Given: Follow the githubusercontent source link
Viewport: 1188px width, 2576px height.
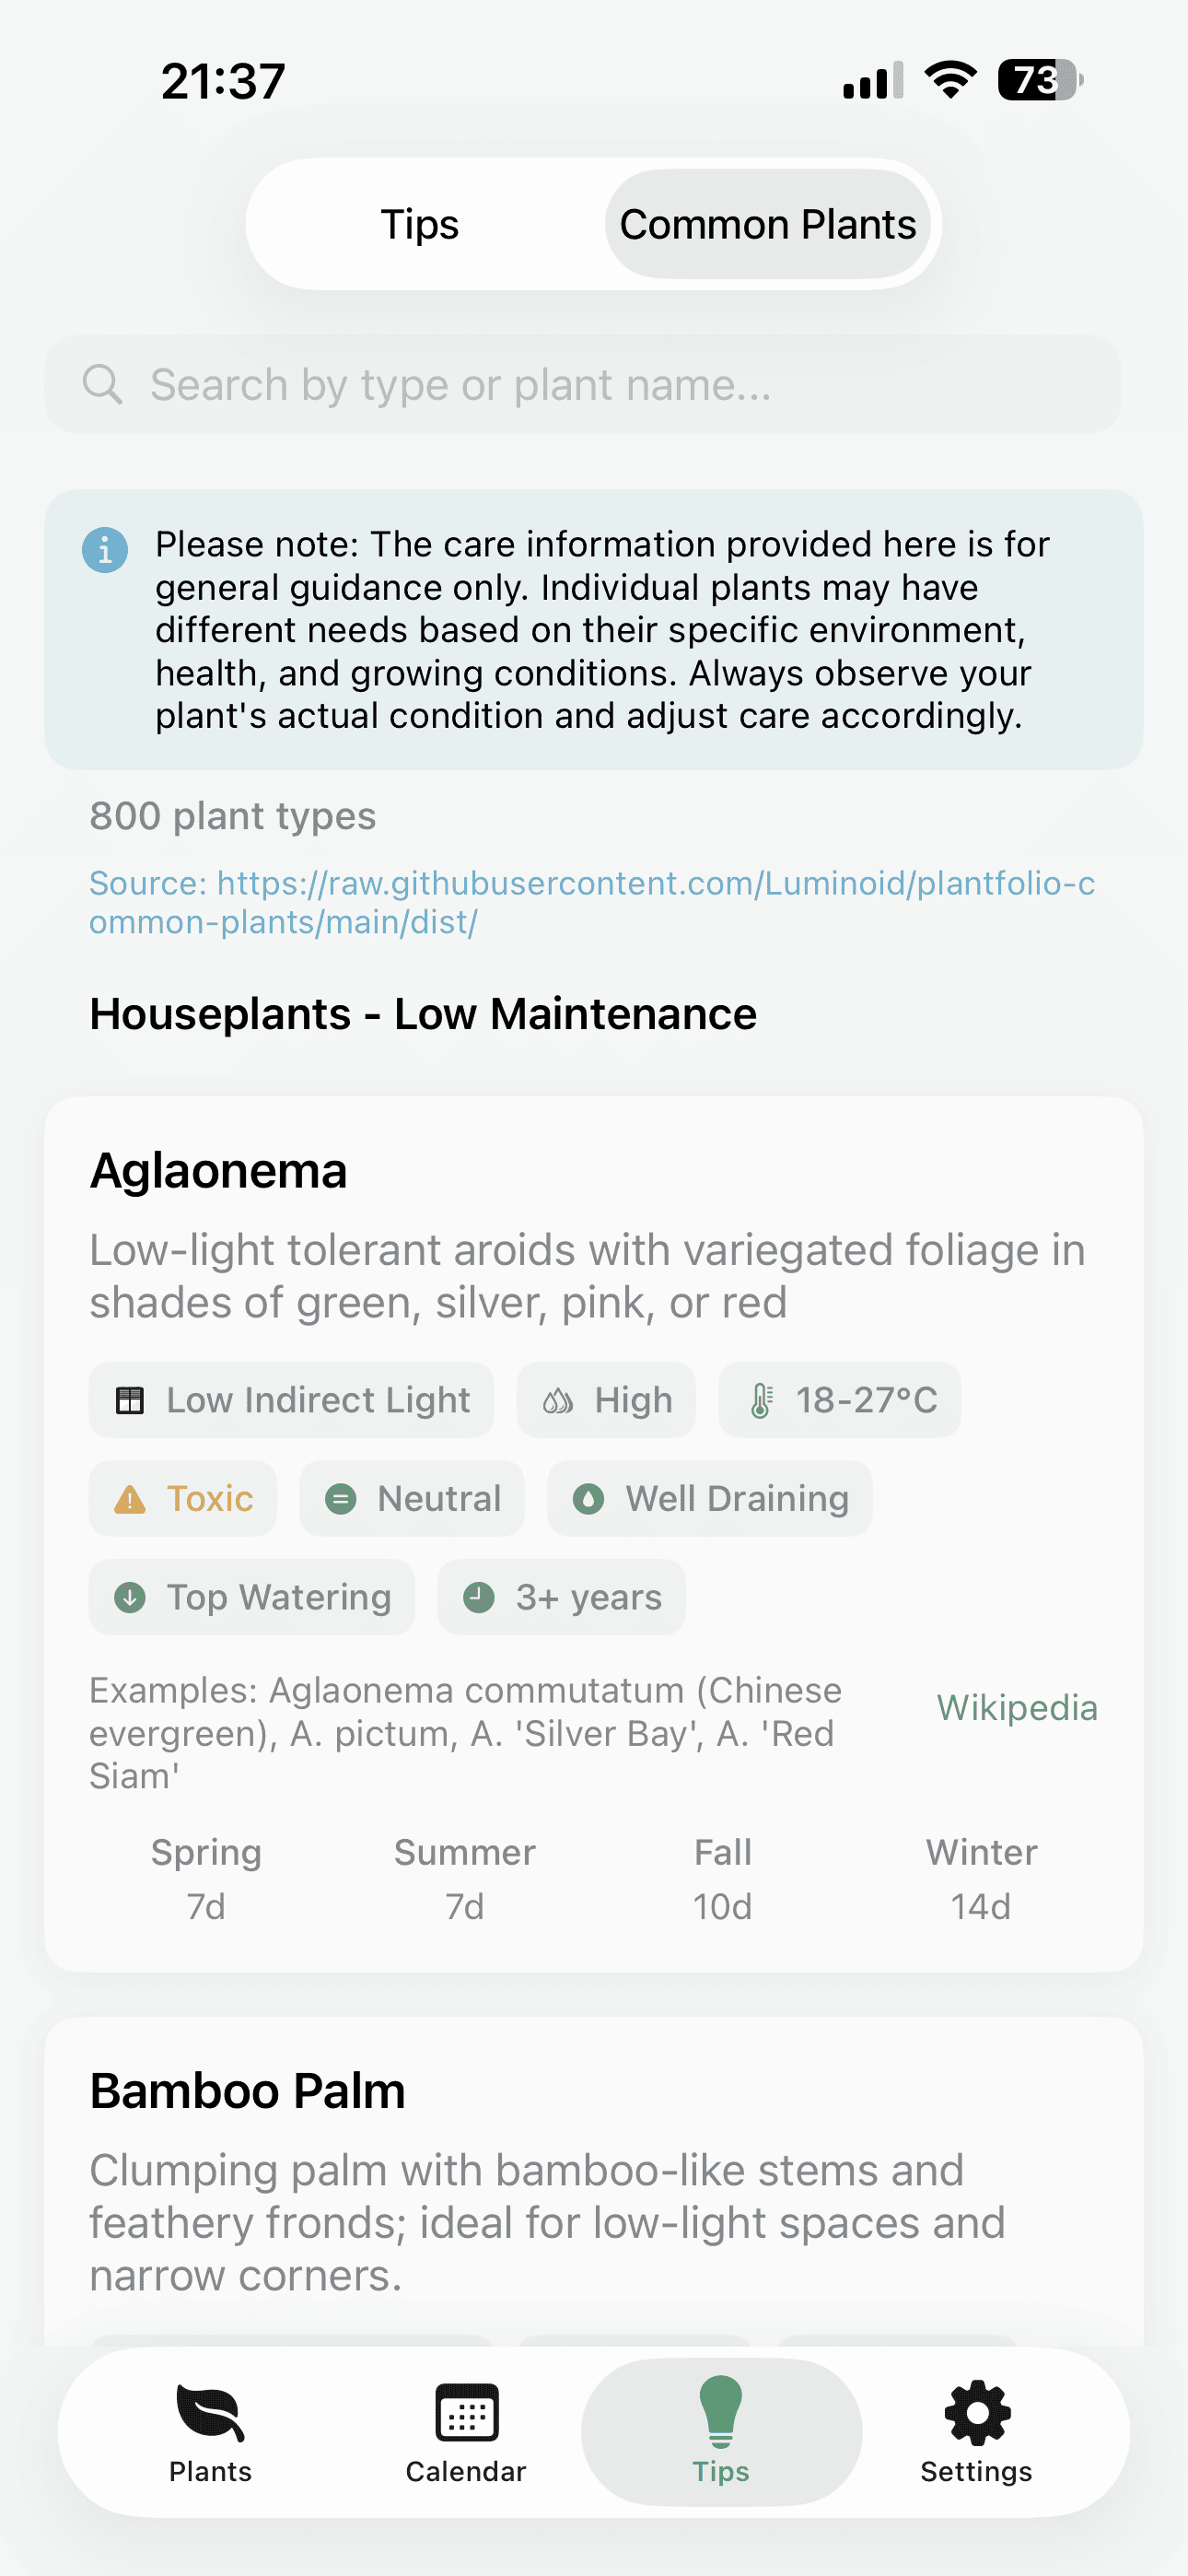Looking at the screenshot, I should pos(591,902).
